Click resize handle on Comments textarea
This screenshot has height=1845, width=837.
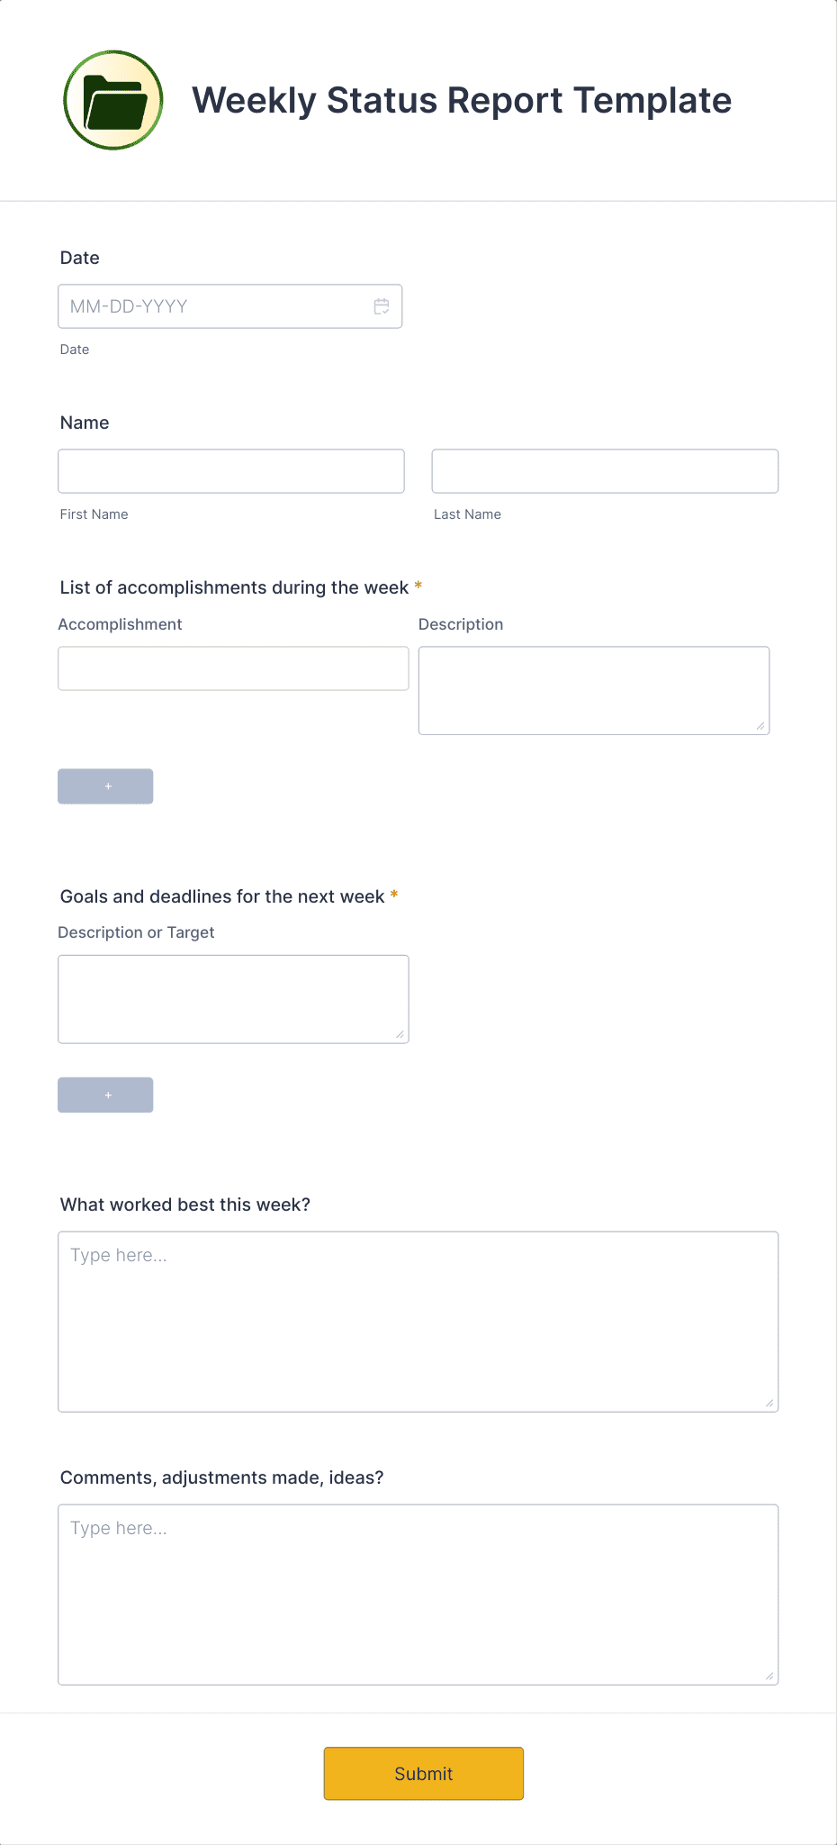tap(769, 1677)
